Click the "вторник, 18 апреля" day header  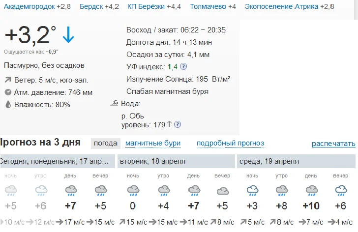click(153, 161)
